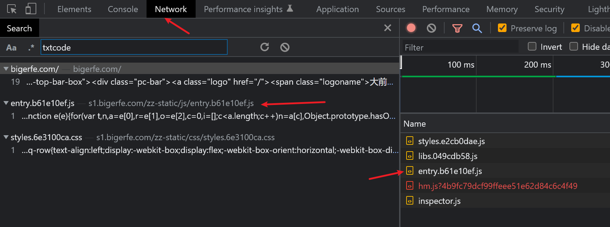This screenshot has width=610, height=227.
Task: Refresh the search results
Action: click(265, 47)
